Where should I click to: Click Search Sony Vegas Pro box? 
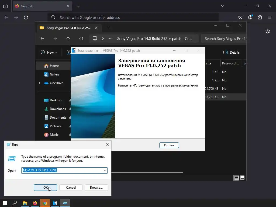[x=224, y=39]
